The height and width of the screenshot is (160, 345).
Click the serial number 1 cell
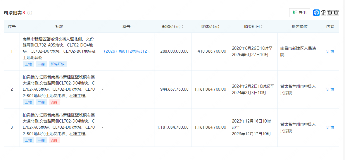coord(12,51)
